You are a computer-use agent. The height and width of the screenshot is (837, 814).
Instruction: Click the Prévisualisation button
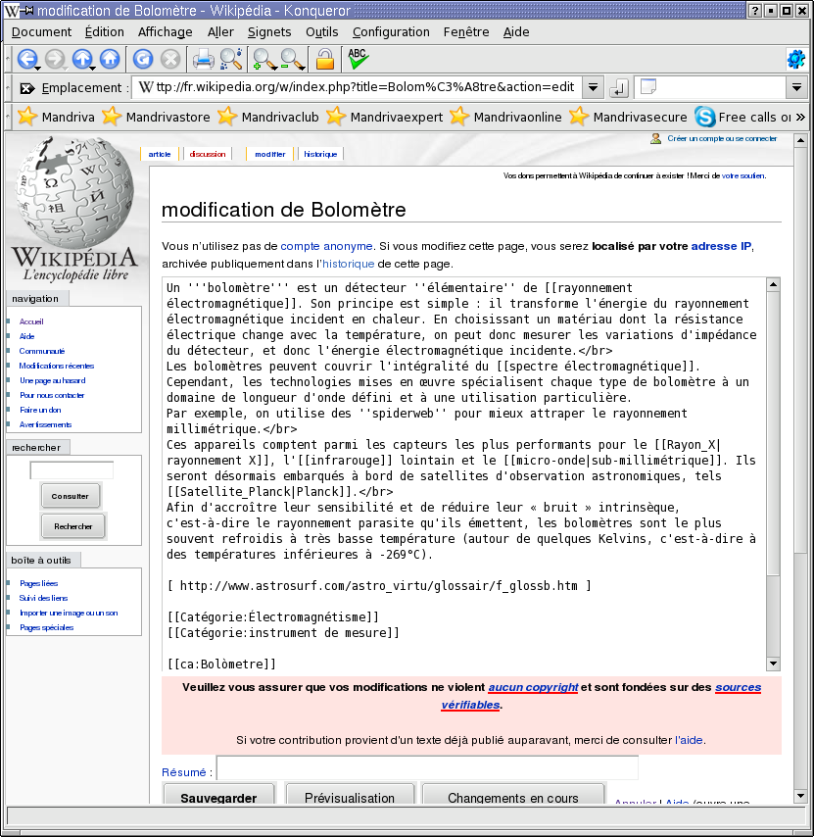click(350, 797)
